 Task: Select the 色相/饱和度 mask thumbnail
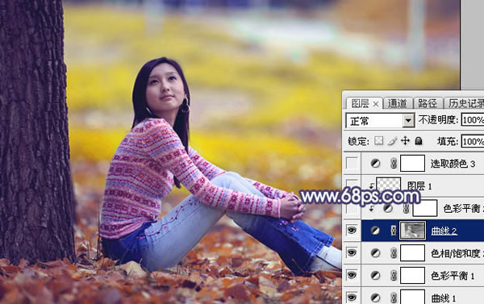[x=412, y=253]
